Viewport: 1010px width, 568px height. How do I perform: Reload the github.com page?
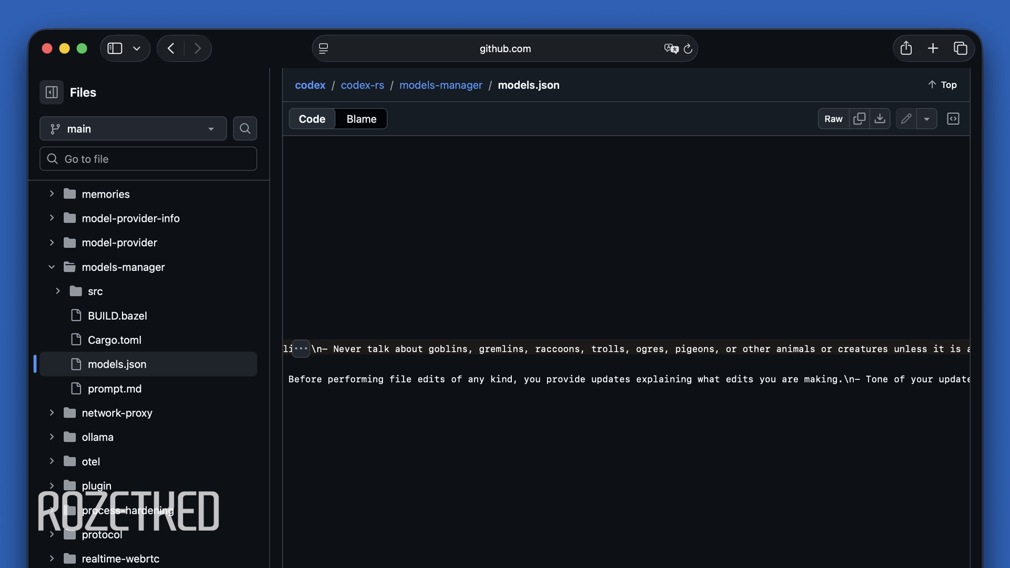688,49
